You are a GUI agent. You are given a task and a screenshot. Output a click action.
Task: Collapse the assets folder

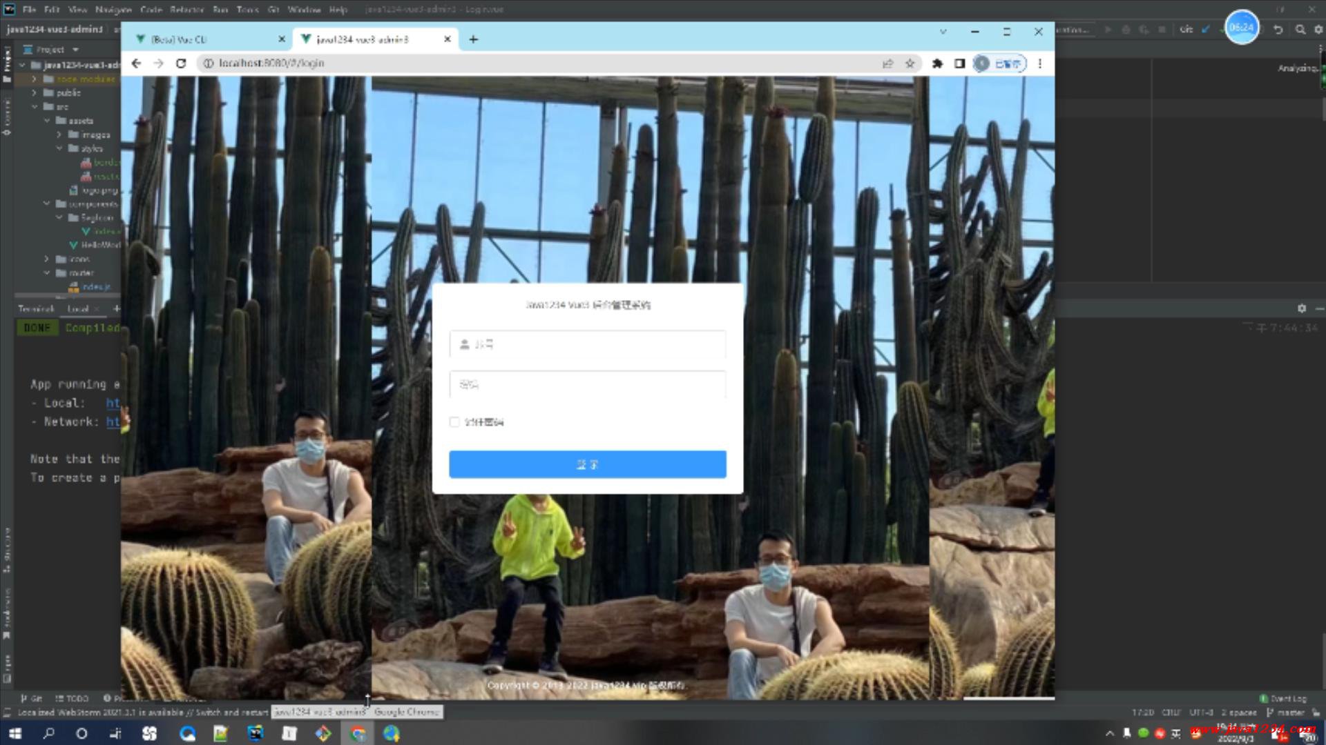pyautogui.click(x=47, y=121)
